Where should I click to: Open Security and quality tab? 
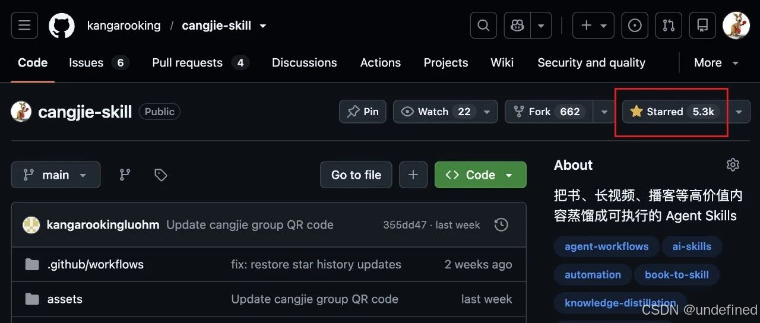pos(591,62)
